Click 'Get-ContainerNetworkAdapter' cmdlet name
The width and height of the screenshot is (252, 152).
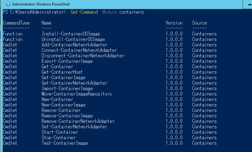[x=74, y=83]
